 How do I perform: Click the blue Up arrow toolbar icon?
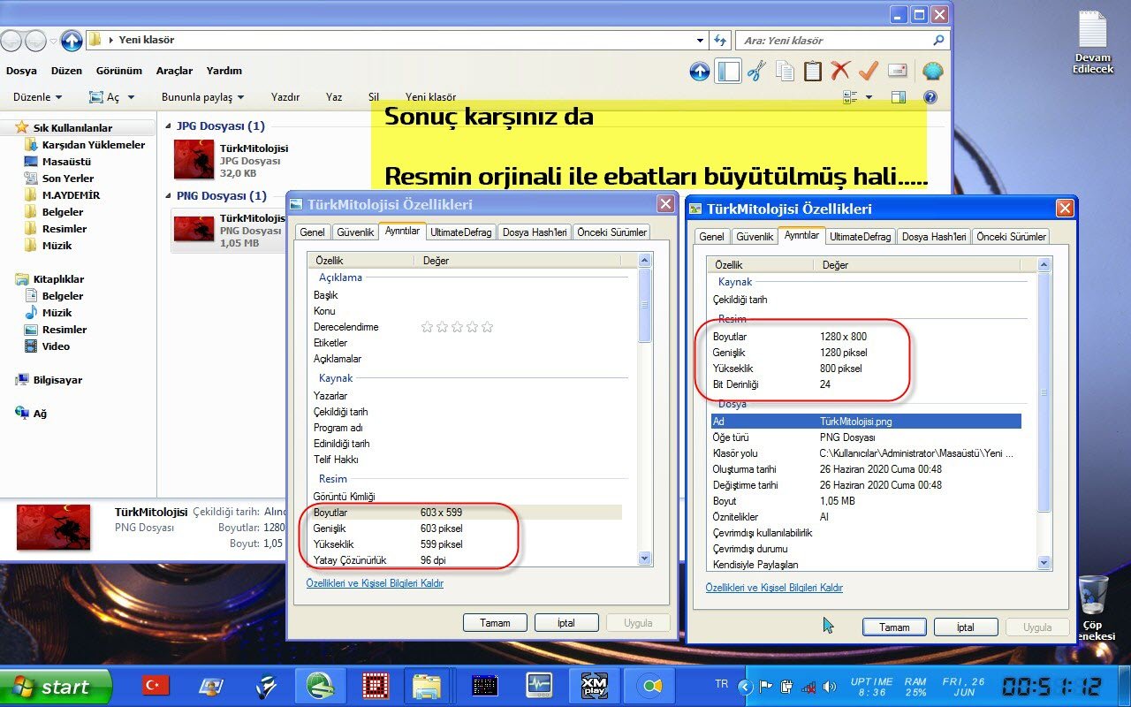(x=700, y=72)
